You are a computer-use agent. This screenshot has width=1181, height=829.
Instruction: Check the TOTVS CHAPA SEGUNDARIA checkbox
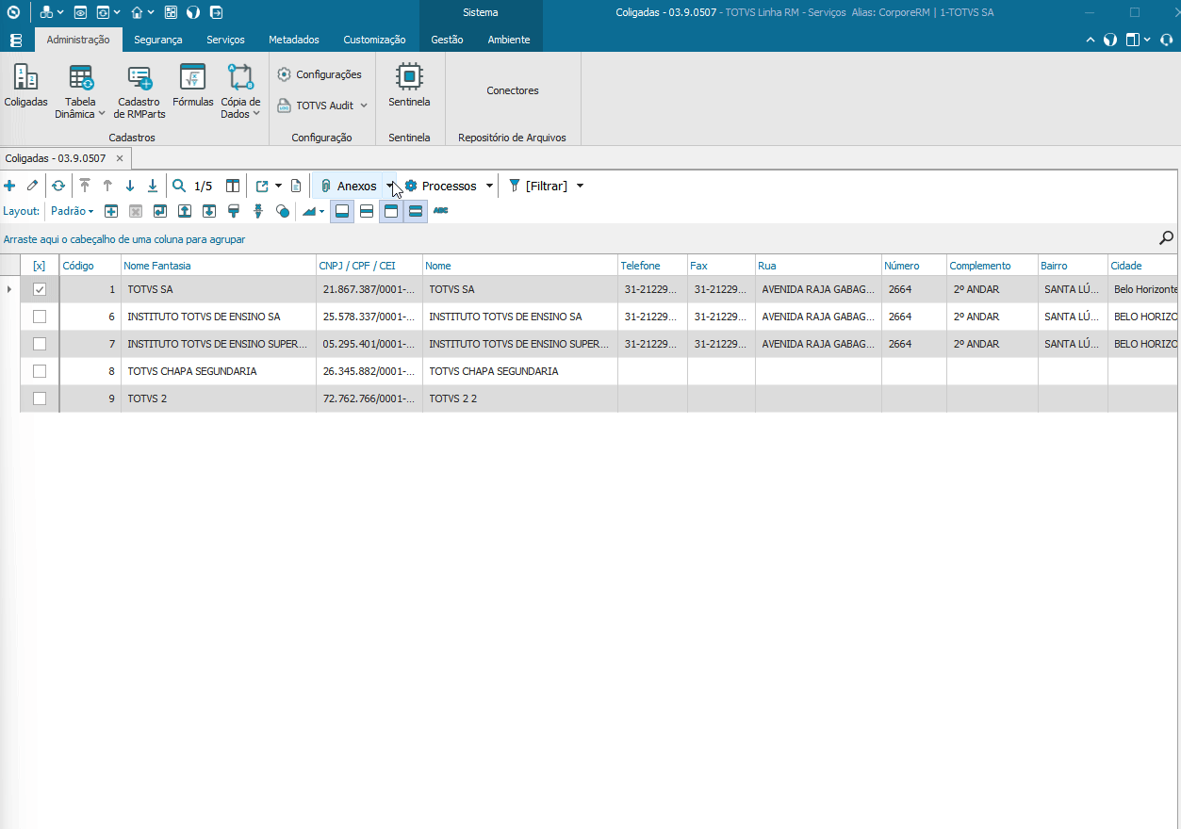tap(40, 371)
